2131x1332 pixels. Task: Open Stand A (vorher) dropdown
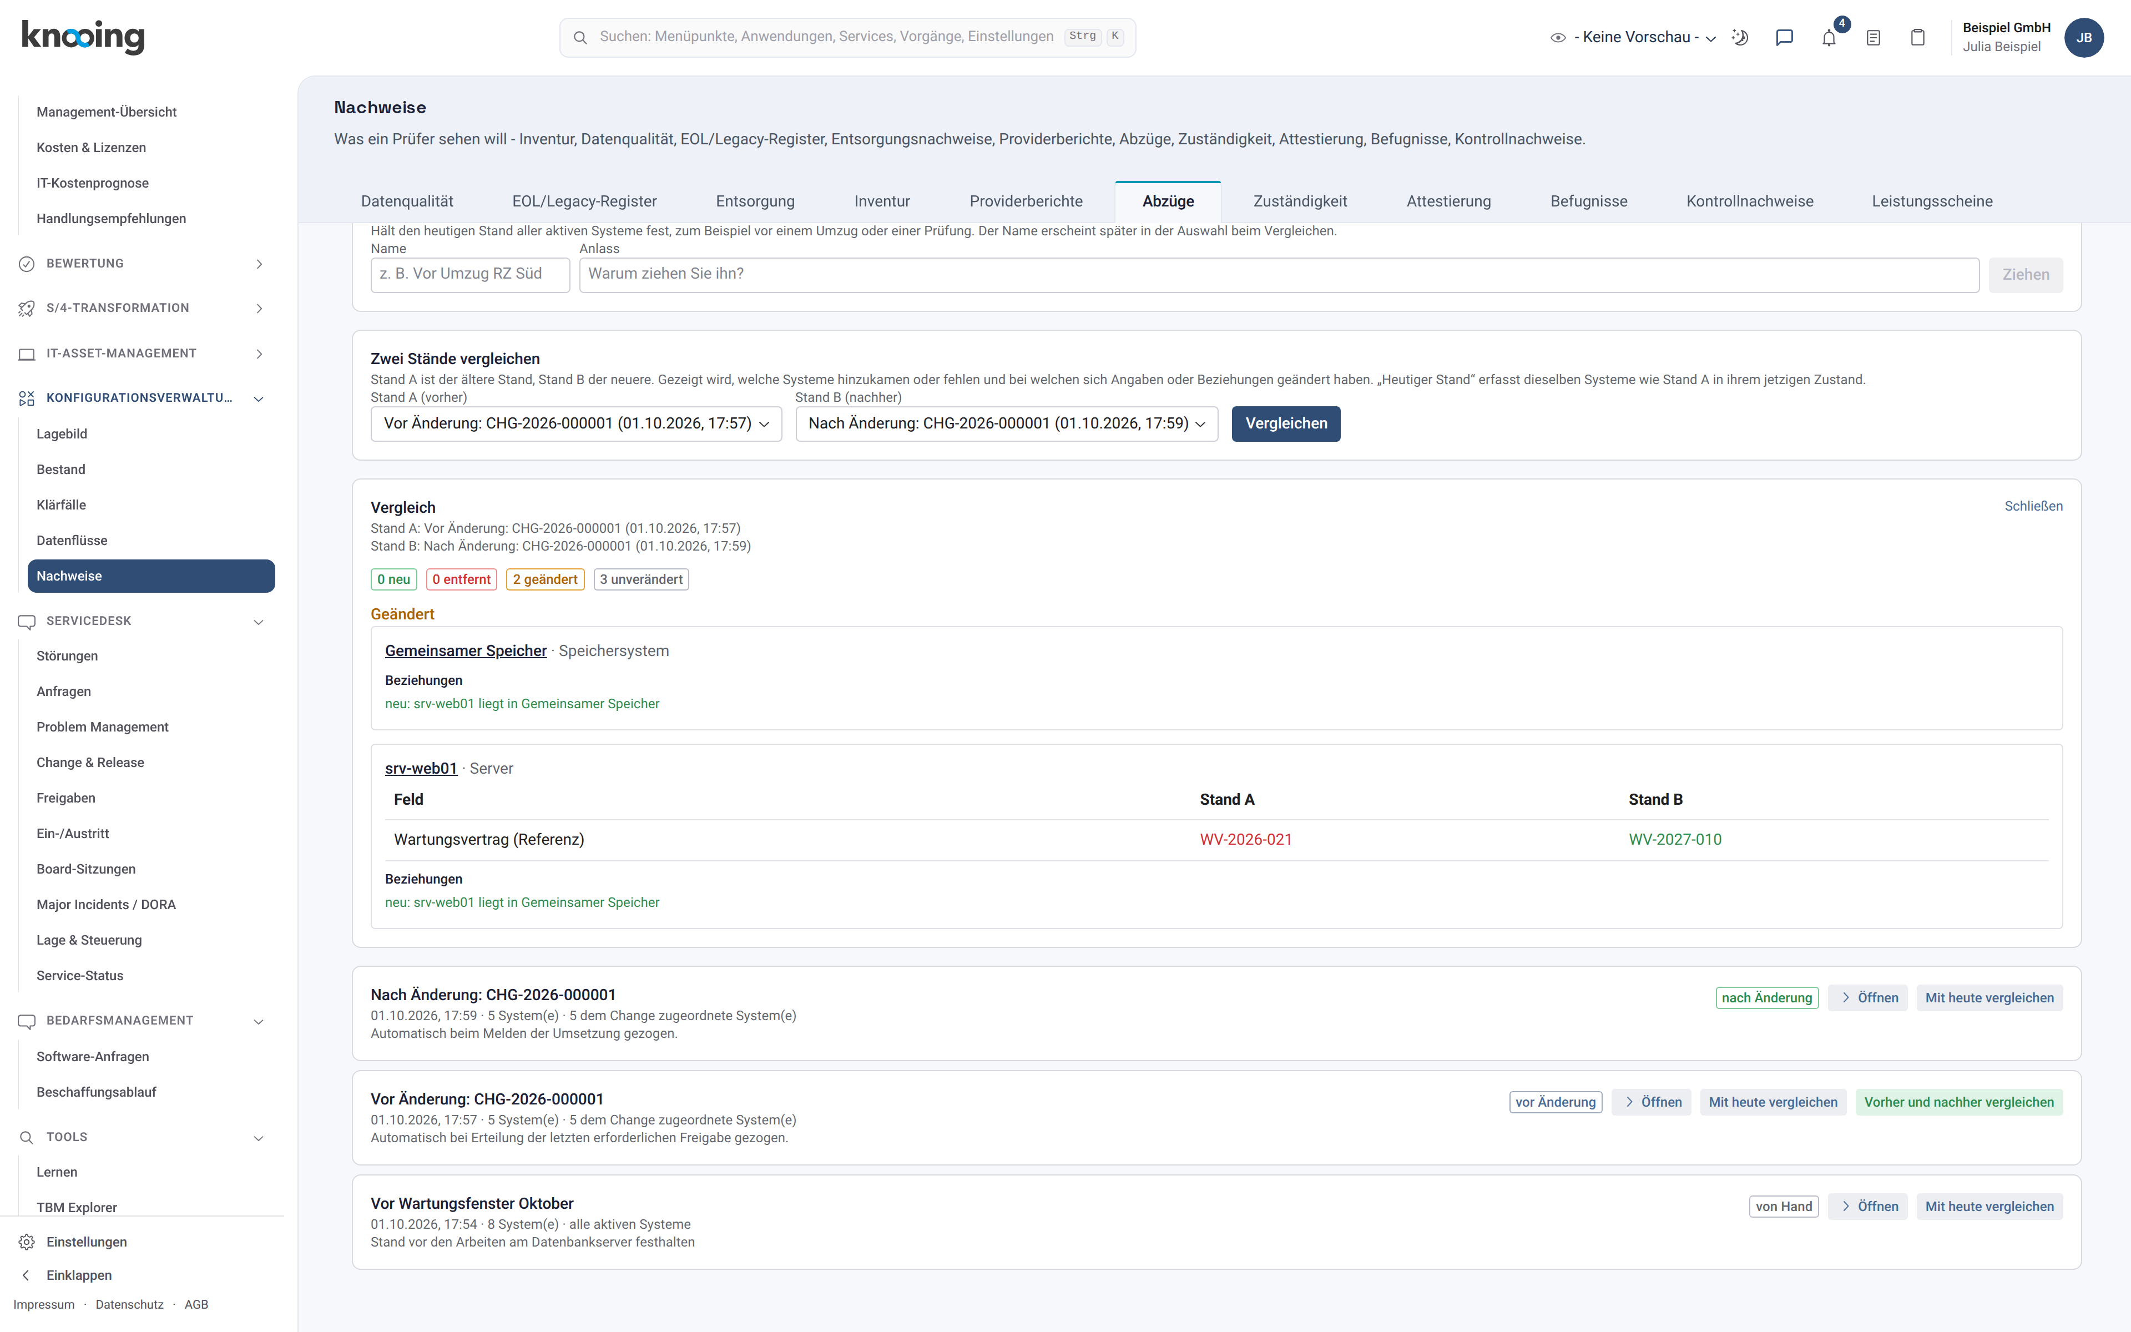576,423
